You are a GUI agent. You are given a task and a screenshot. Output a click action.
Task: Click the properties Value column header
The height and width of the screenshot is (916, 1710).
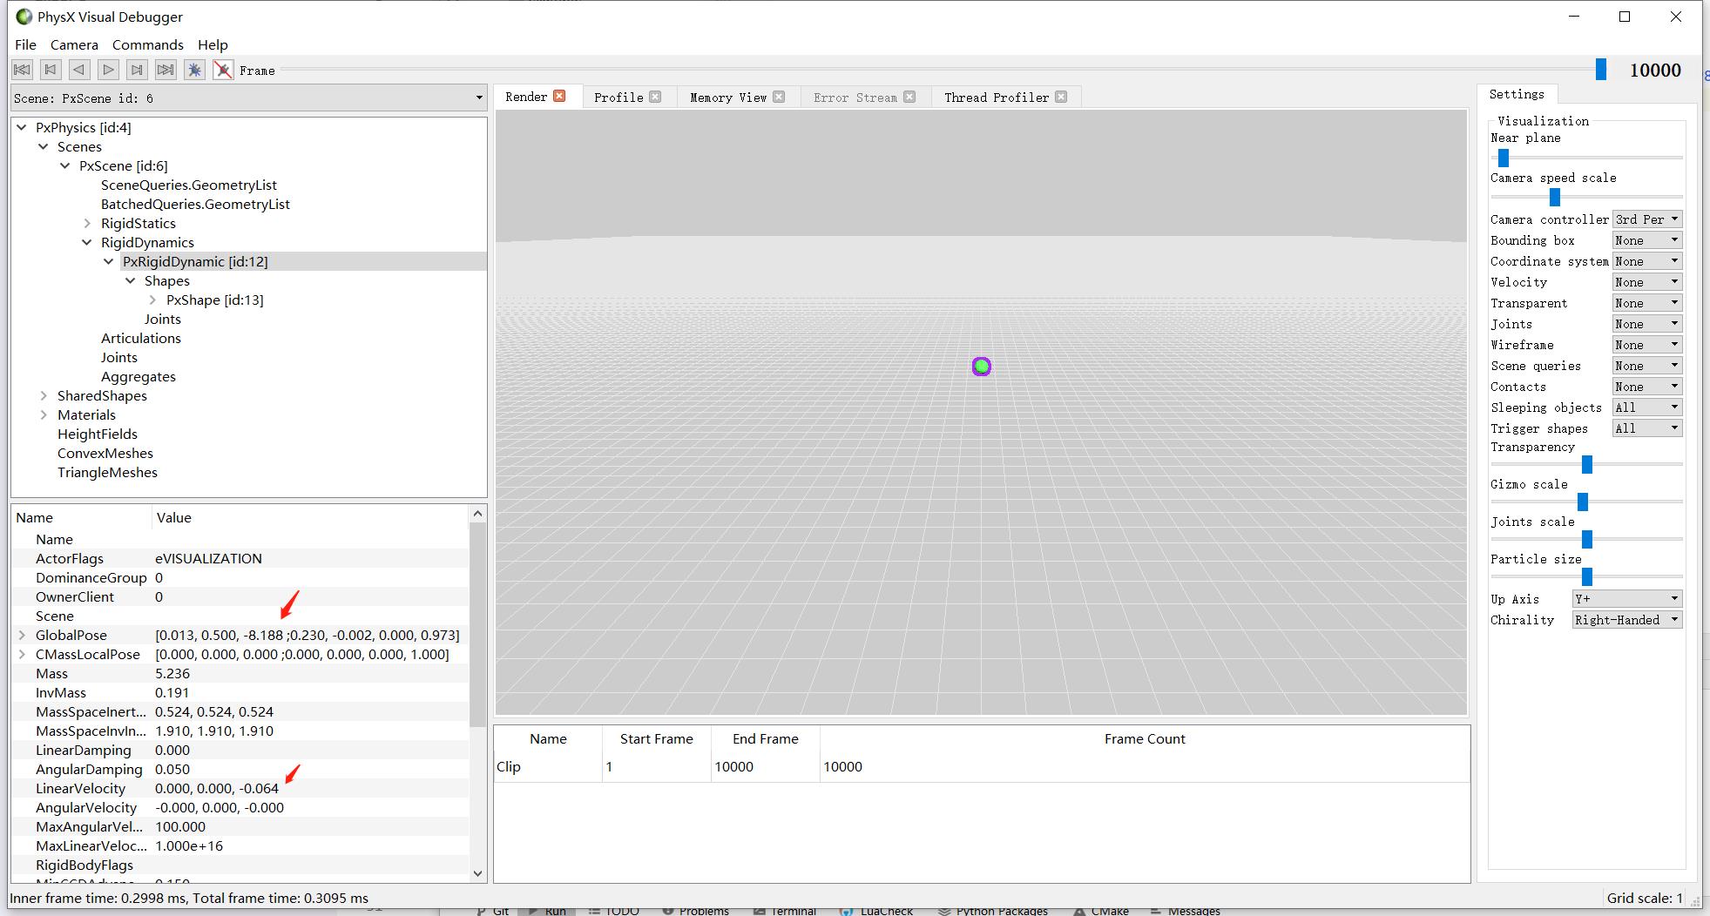click(x=310, y=517)
